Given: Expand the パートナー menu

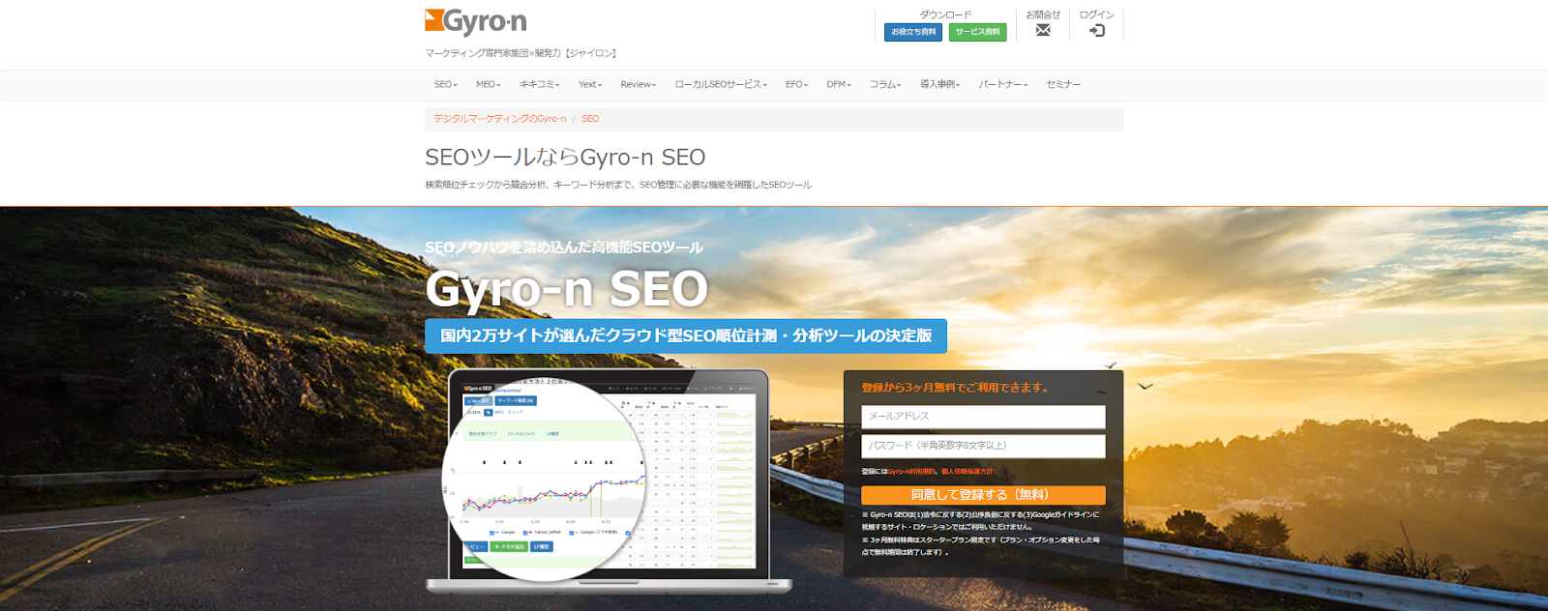Looking at the screenshot, I should tap(1002, 85).
